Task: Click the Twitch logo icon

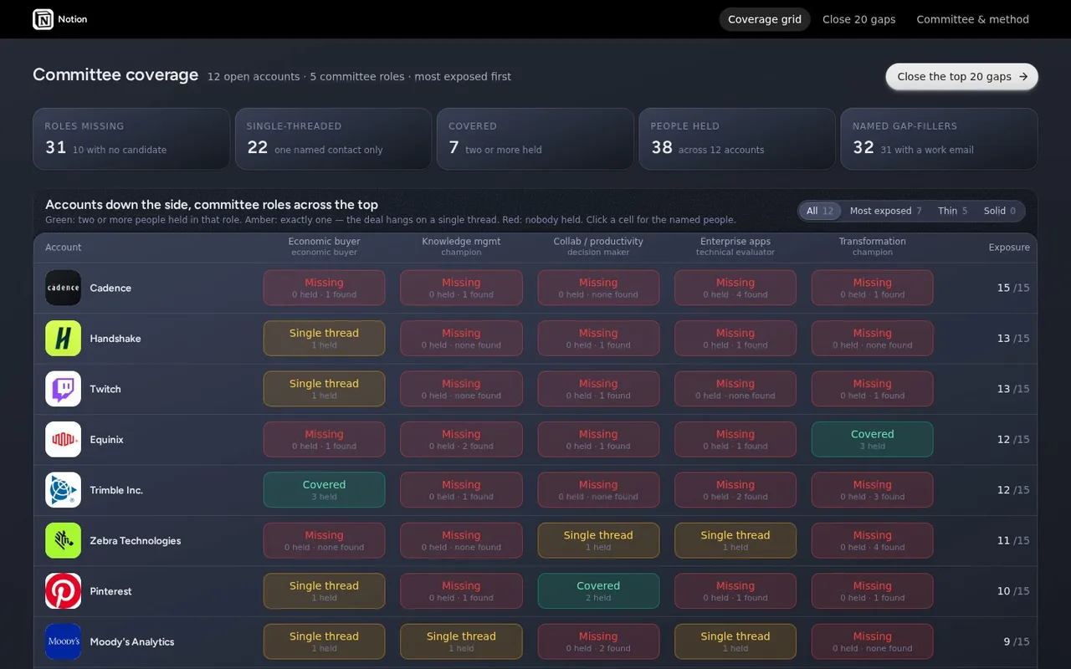Action: pos(63,389)
